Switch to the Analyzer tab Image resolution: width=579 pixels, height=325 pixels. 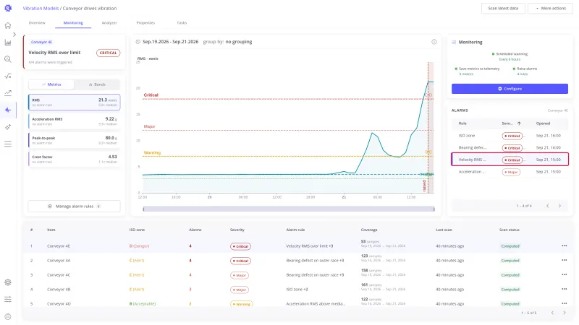(x=109, y=23)
